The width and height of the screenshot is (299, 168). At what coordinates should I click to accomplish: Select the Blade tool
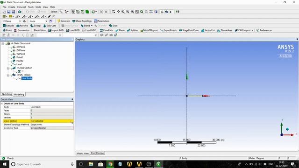click(120, 30)
